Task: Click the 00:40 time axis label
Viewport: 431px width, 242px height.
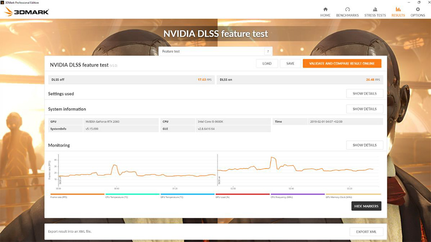Action: pos(117,189)
